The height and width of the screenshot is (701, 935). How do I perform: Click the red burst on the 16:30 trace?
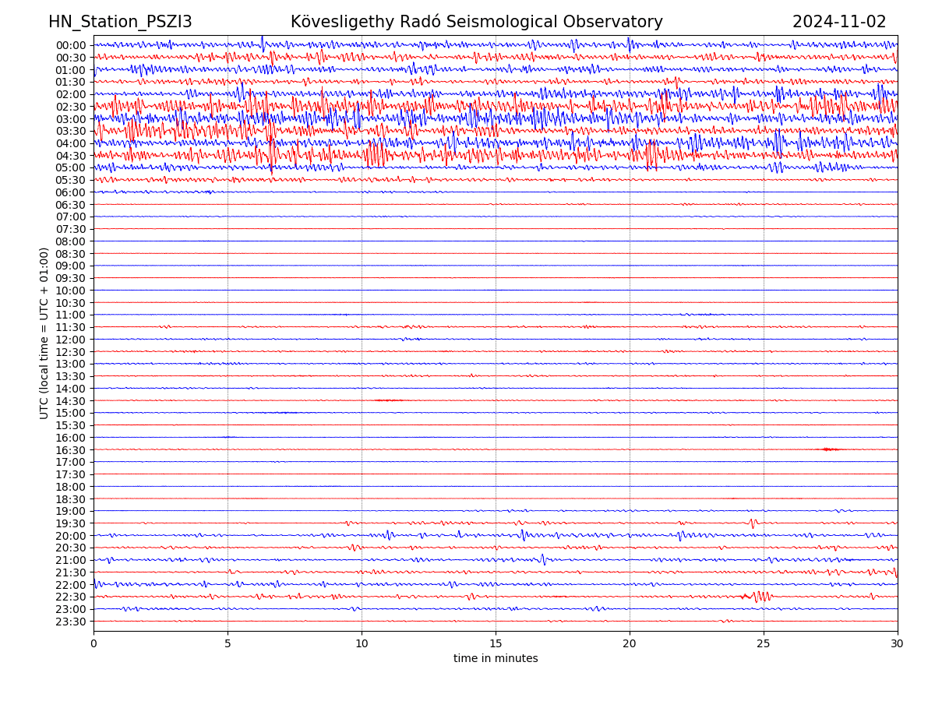(x=830, y=449)
